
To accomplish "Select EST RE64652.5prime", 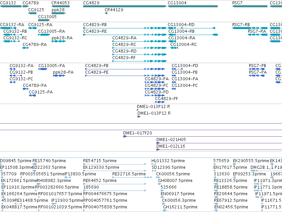I will [100, 181].
